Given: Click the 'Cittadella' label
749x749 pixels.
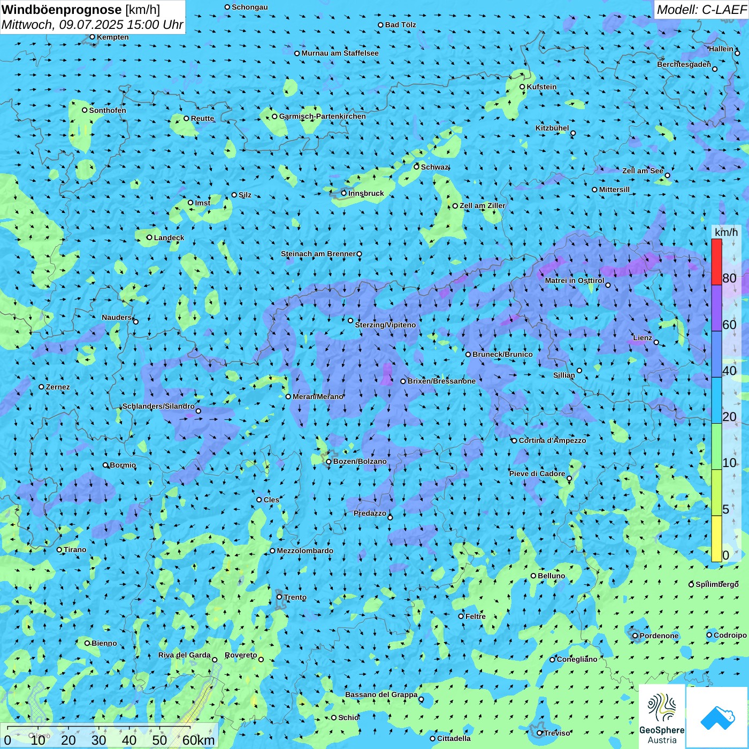Looking at the screenshot, I should [x=454, y=738].
